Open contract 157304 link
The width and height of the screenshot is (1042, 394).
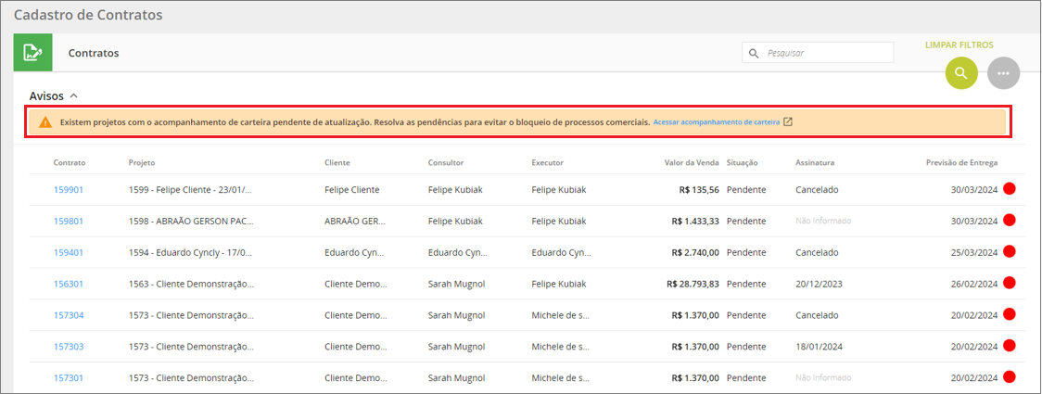69,315
